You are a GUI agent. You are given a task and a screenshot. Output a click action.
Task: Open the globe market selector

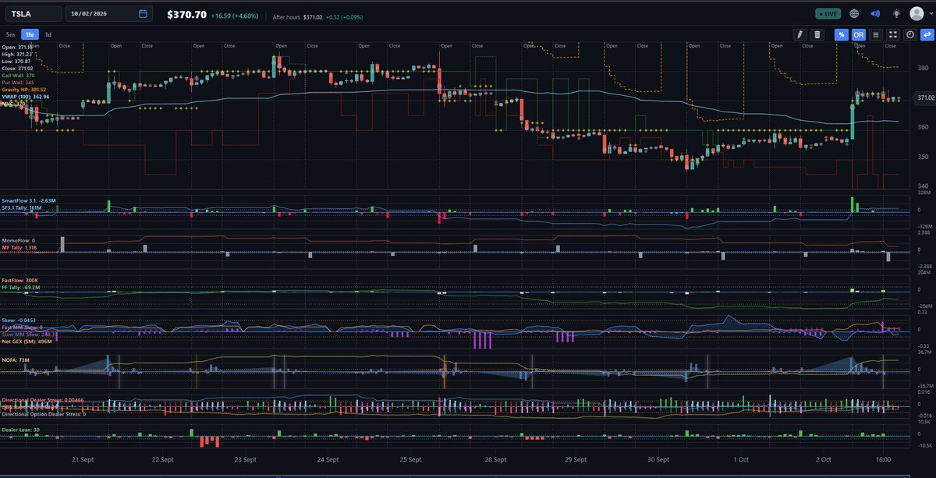click(854, 14)
